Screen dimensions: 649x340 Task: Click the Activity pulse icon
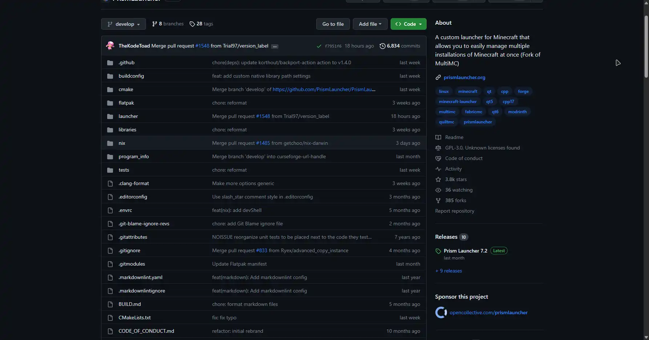(438, 169)
